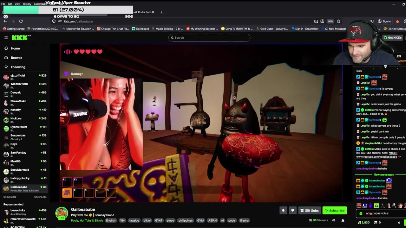This screenshot has width=406, height=228.
Task: Open Gold Coast – Luxury bookmark
Action: click(x=272, y=29)
